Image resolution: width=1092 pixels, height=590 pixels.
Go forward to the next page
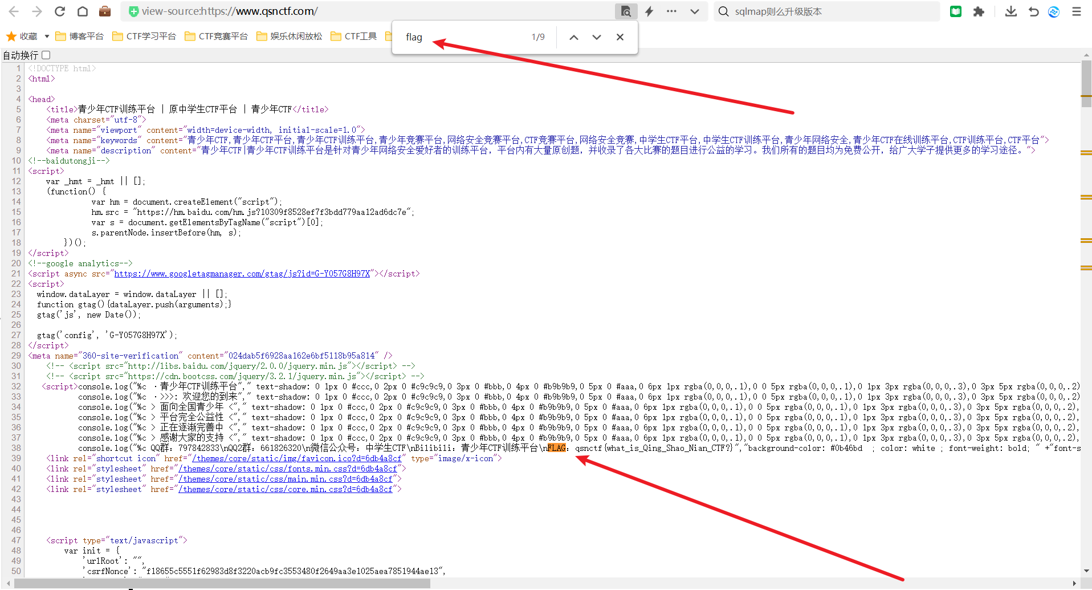click(37, 11)
